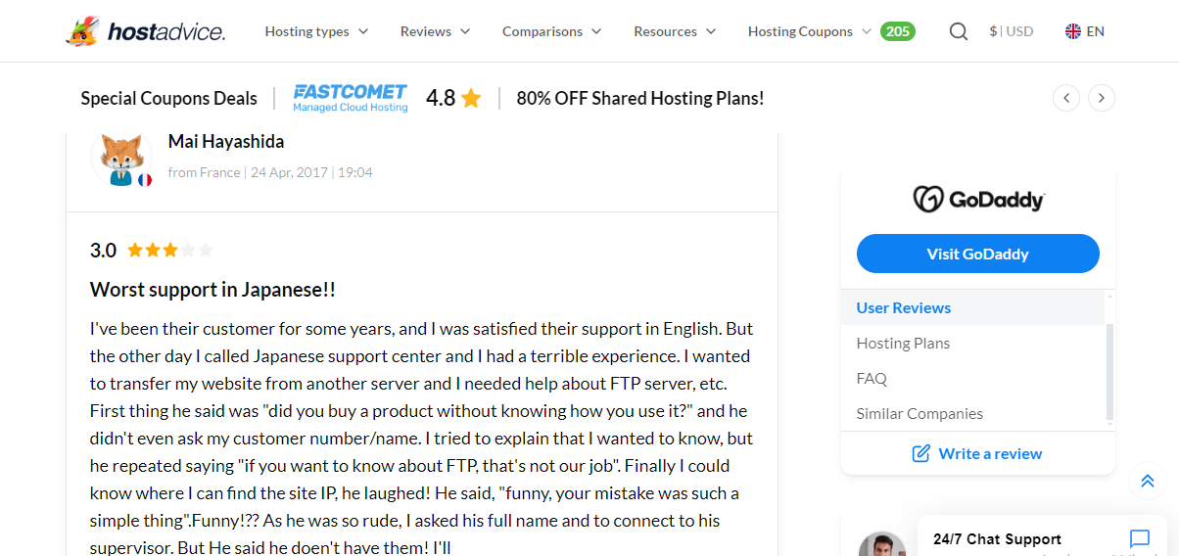Click the Visit GoDaddy button

click(x=977, y=254)
